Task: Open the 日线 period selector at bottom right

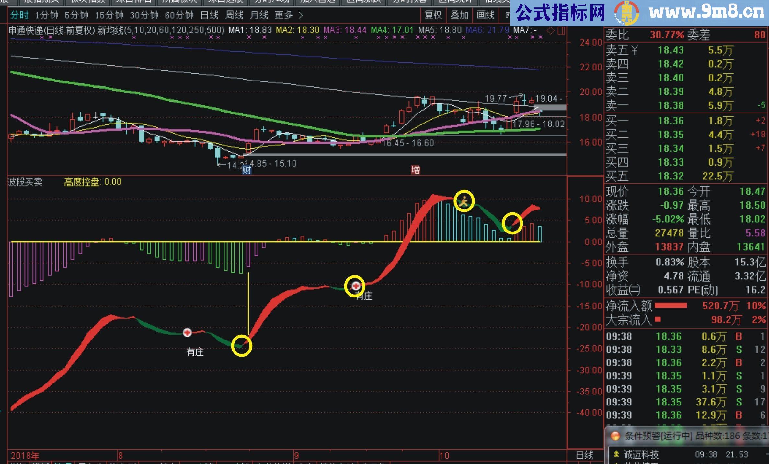Action: point(585,456)
